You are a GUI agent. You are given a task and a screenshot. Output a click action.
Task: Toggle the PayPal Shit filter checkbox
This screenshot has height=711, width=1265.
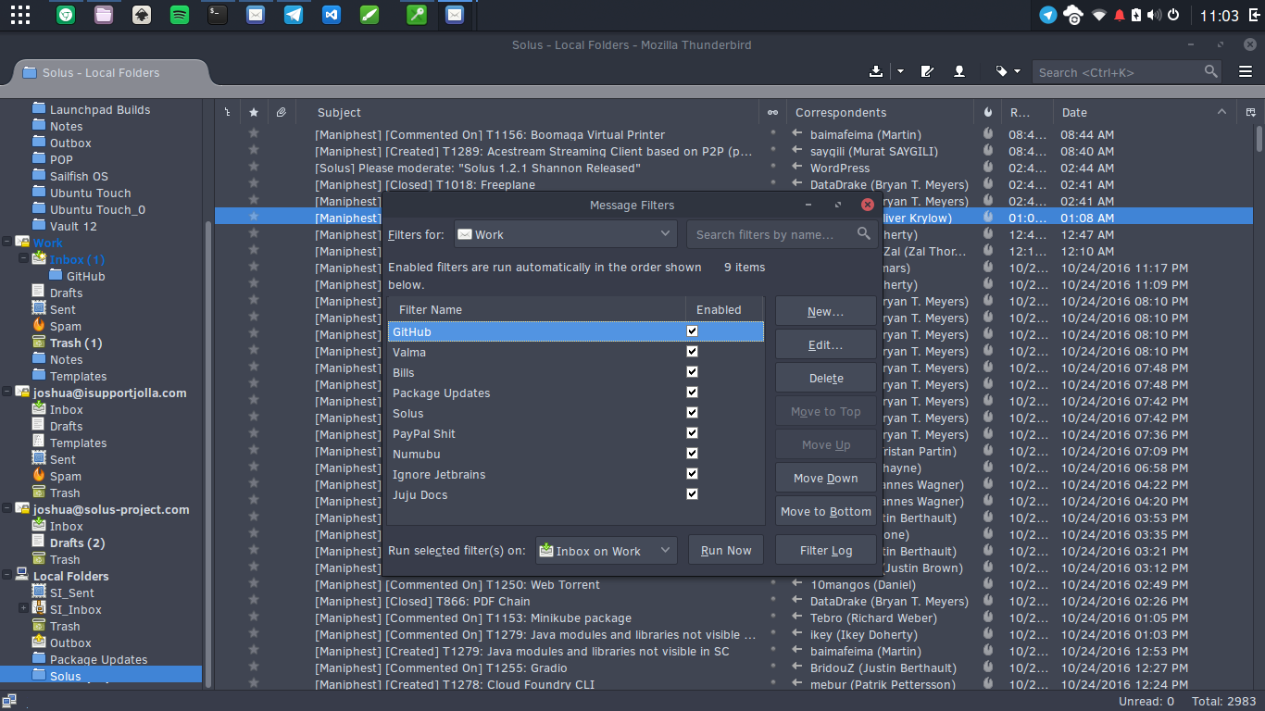click(692, 433)
